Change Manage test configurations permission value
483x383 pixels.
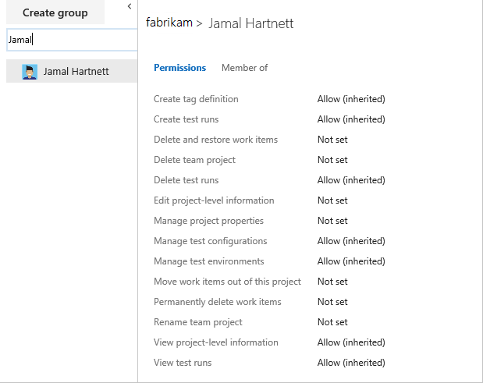tap(351, 241)
